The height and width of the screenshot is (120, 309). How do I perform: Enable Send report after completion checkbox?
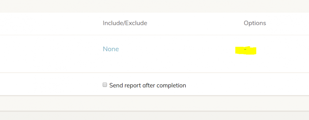click(x=105, y=85)
